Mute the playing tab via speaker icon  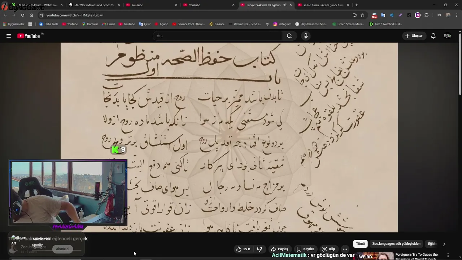pos(285,5)
